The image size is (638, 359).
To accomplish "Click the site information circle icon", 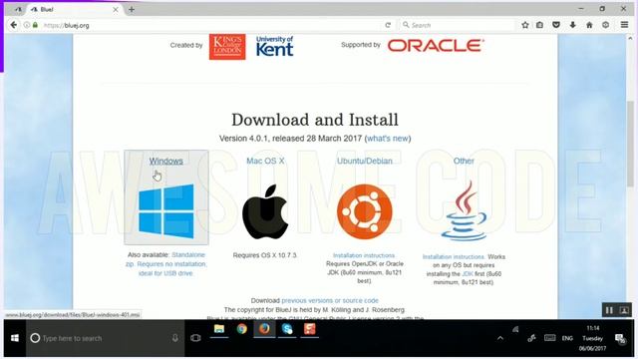I will (x=27, y=25).
